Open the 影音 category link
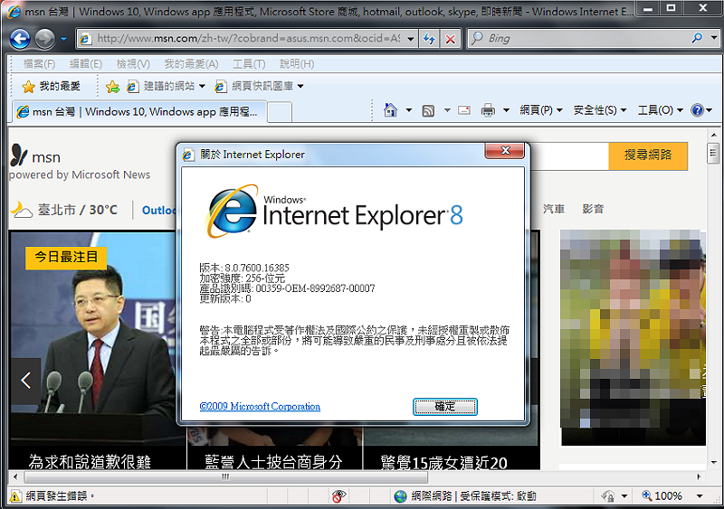This screenshot has width=724, height=509. [x=593, y=209]
